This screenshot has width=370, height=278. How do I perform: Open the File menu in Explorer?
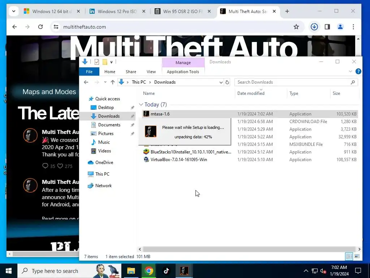[89, 72]
